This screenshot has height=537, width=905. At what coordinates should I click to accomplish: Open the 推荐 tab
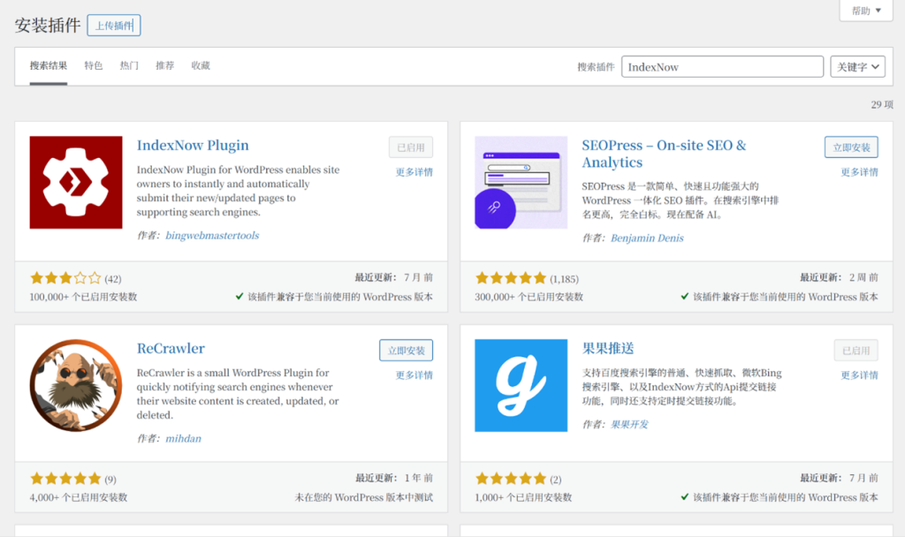164,66
